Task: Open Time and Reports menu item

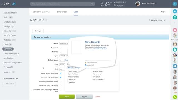Action: [11, 53]
